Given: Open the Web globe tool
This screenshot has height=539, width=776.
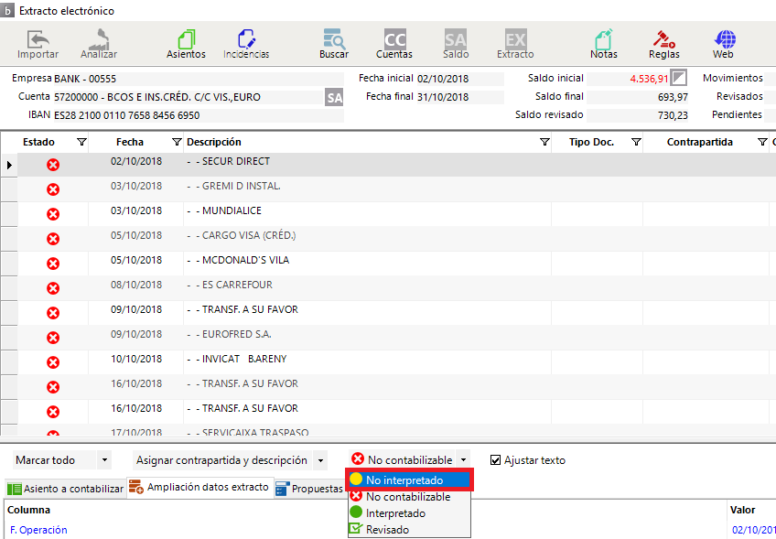Looking at the screenshot, I should coord(724,44).
